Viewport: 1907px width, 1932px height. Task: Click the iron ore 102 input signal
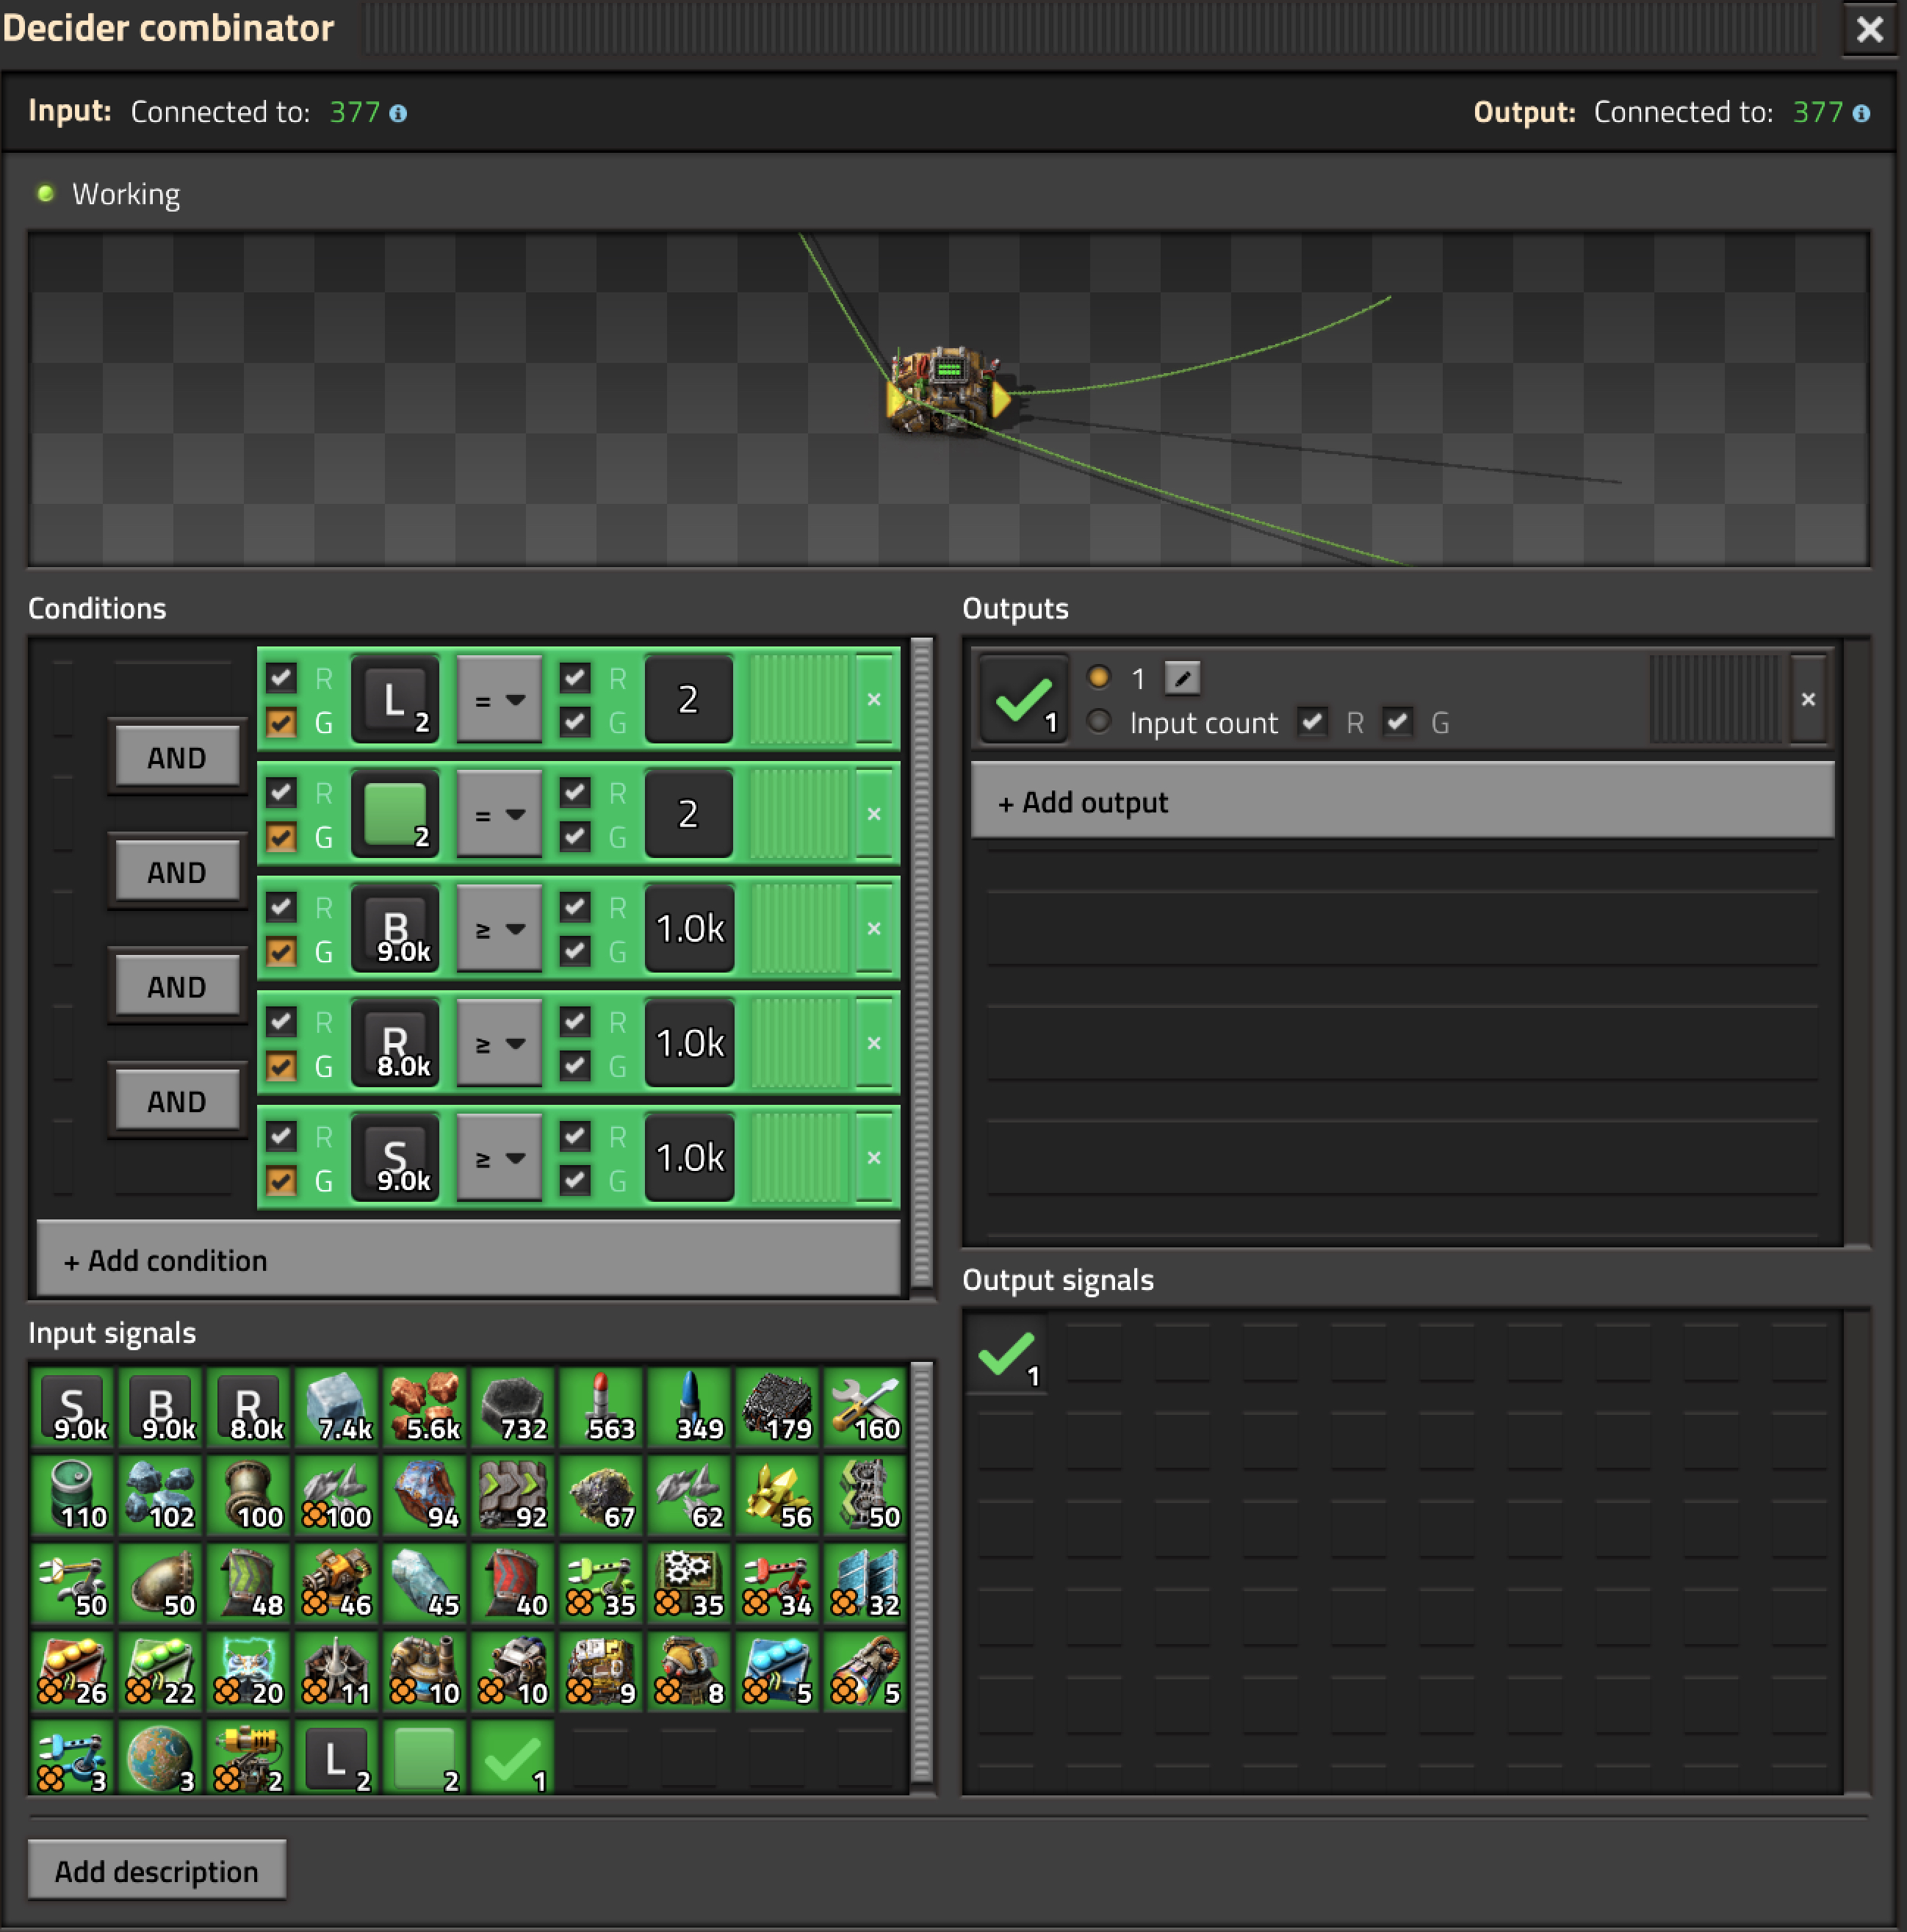click(161, 1497)
